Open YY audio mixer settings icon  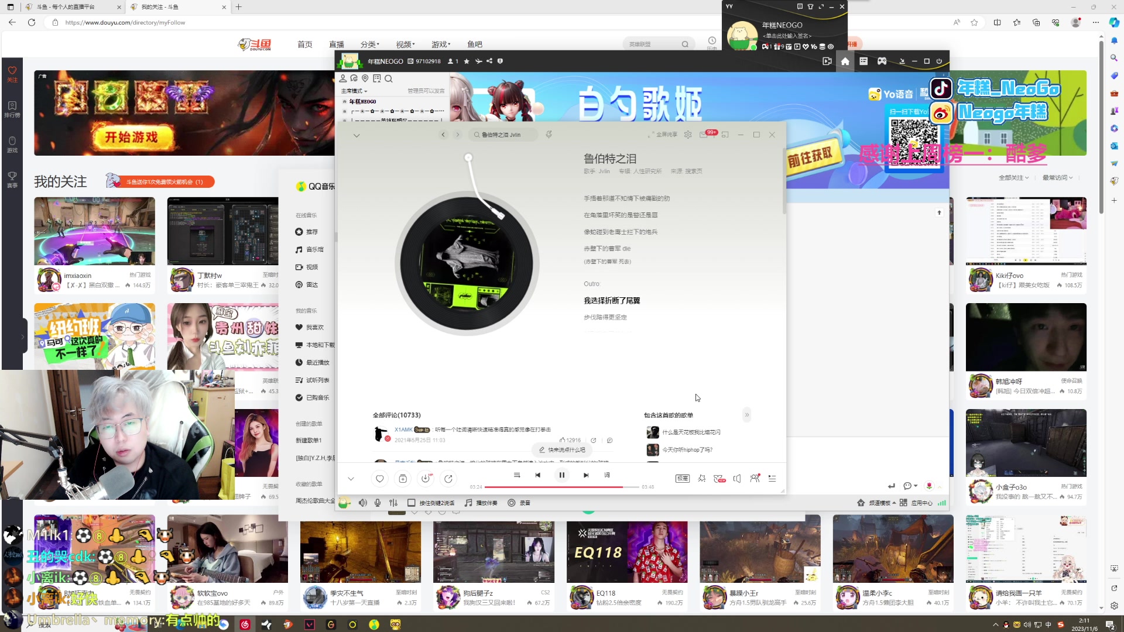click(393, 503)
